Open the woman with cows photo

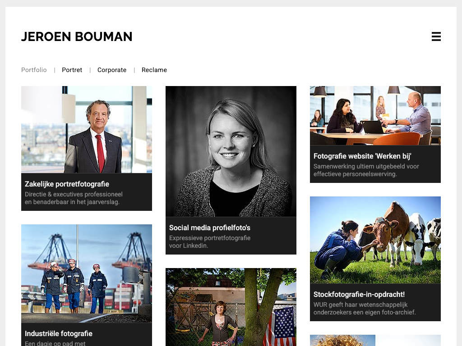pos(375,240)
